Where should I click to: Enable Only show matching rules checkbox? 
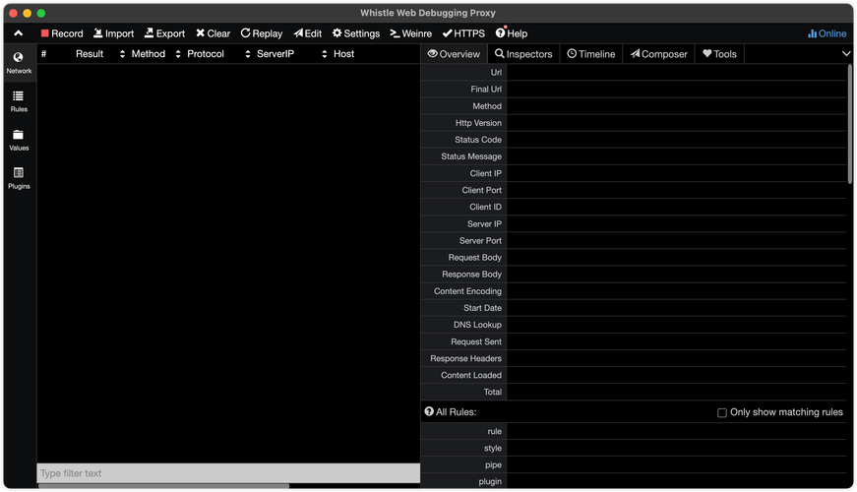click(722, 412)
